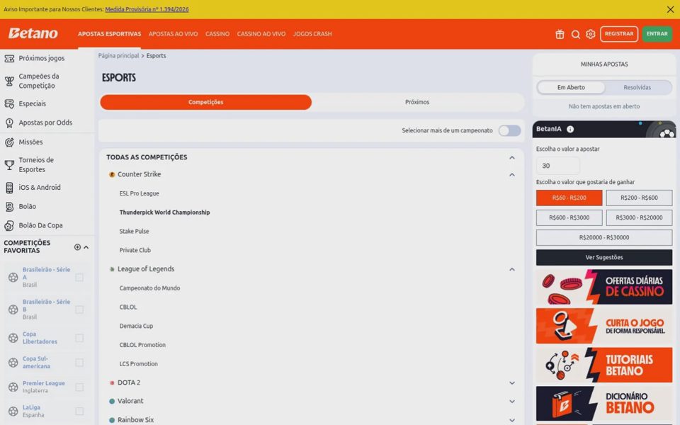
Task: Click the Bolão sidebar icon
Action: tap(9, 206)
